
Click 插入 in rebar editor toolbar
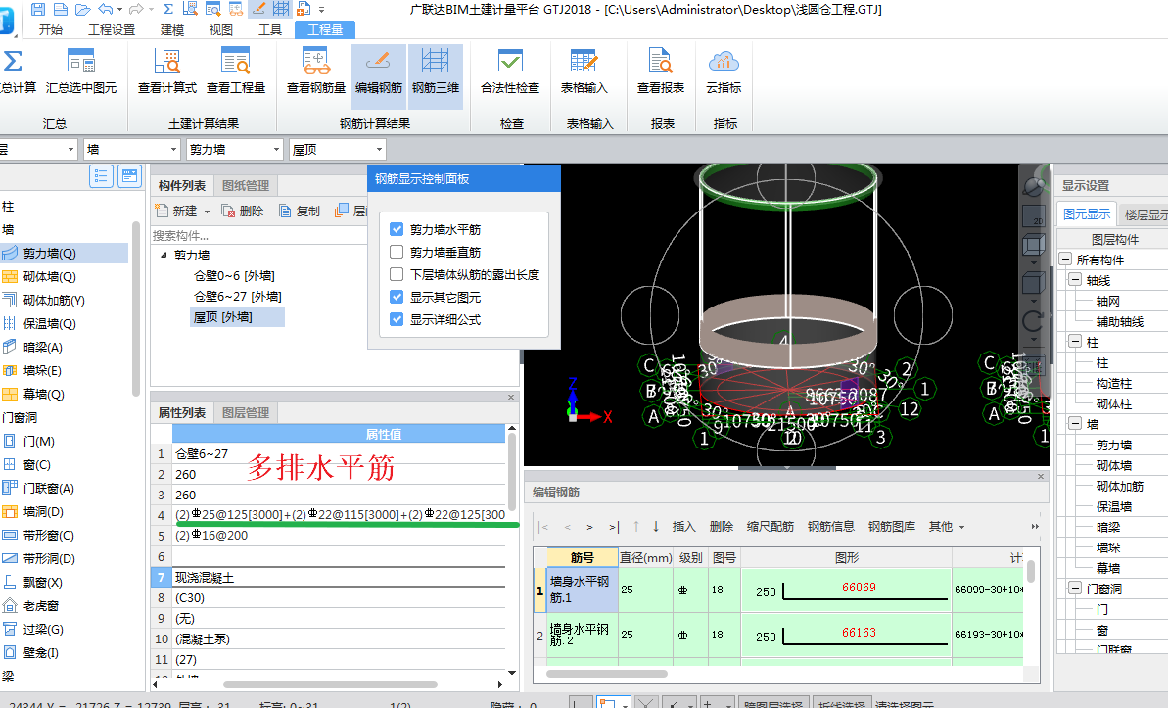pos(683,526)
